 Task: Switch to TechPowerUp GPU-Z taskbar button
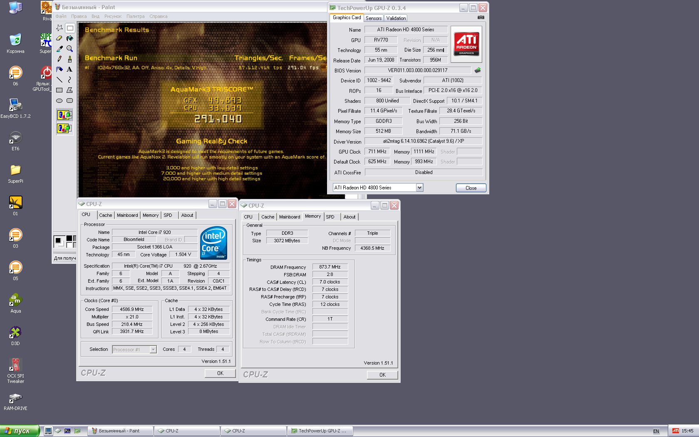coord(320,431)
